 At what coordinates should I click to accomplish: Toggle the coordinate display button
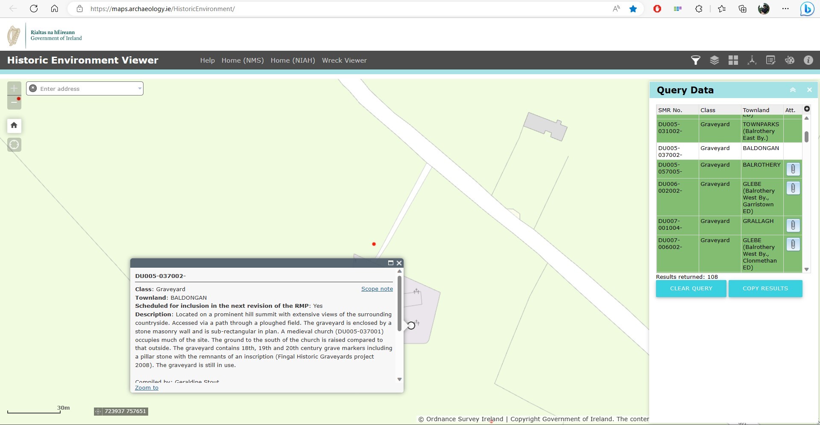pyautogui.click(x=98, y=411)
